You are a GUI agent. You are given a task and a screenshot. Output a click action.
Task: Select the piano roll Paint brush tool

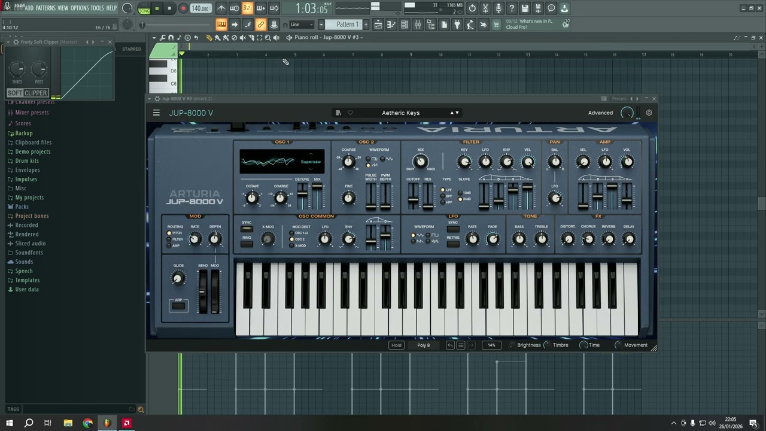click(217, 38)
